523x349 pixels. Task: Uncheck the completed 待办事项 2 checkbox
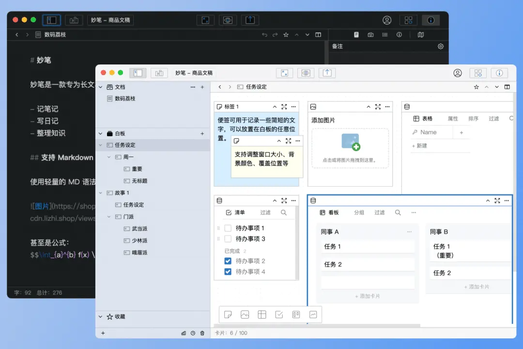point(228,261)
